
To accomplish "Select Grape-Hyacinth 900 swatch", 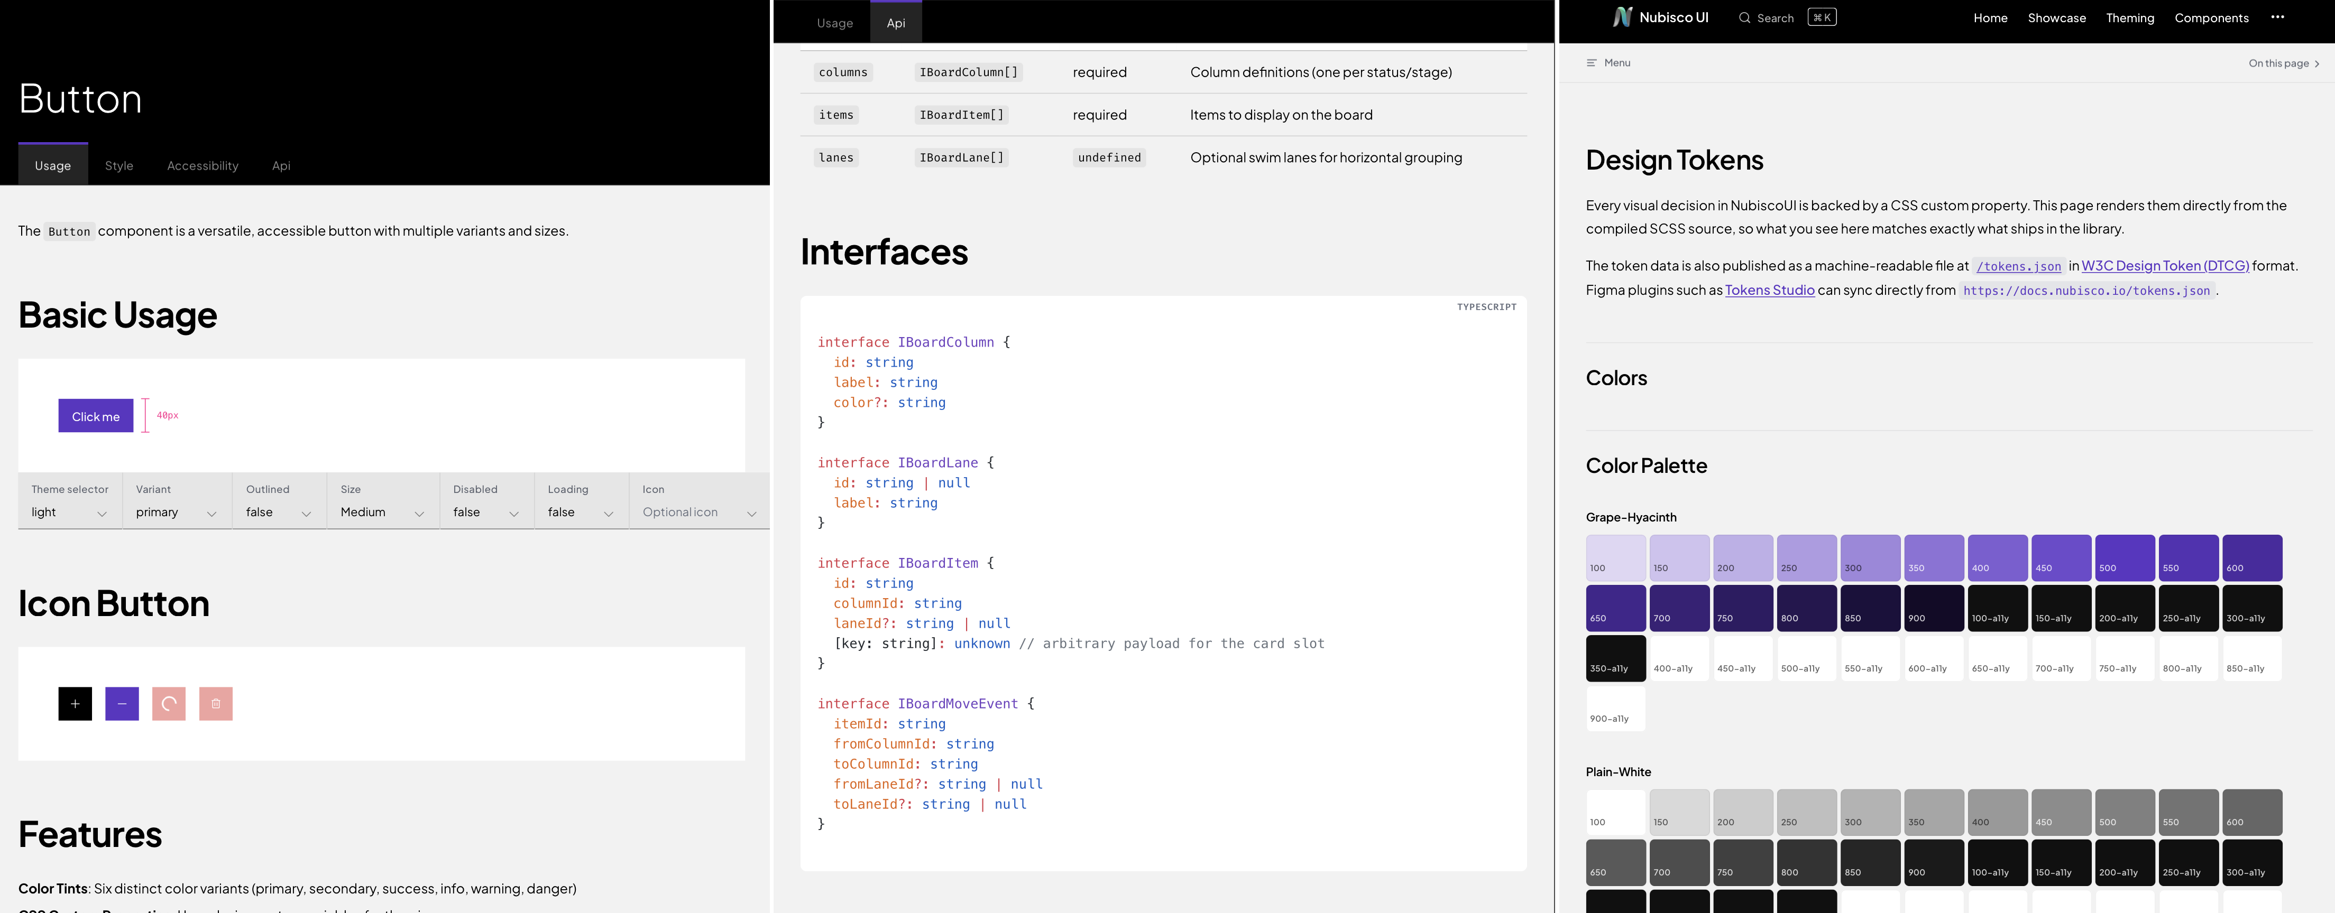I will point(1934,608).
